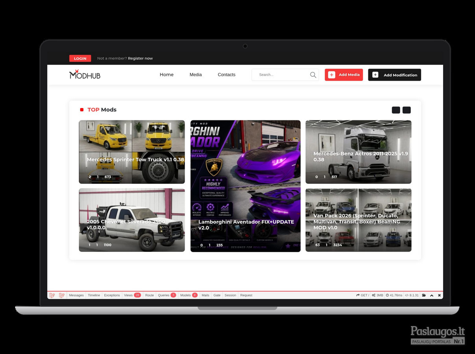Click the second dark carousel button in TOP Mods
The image size is (475, 354).
[407, 110]
